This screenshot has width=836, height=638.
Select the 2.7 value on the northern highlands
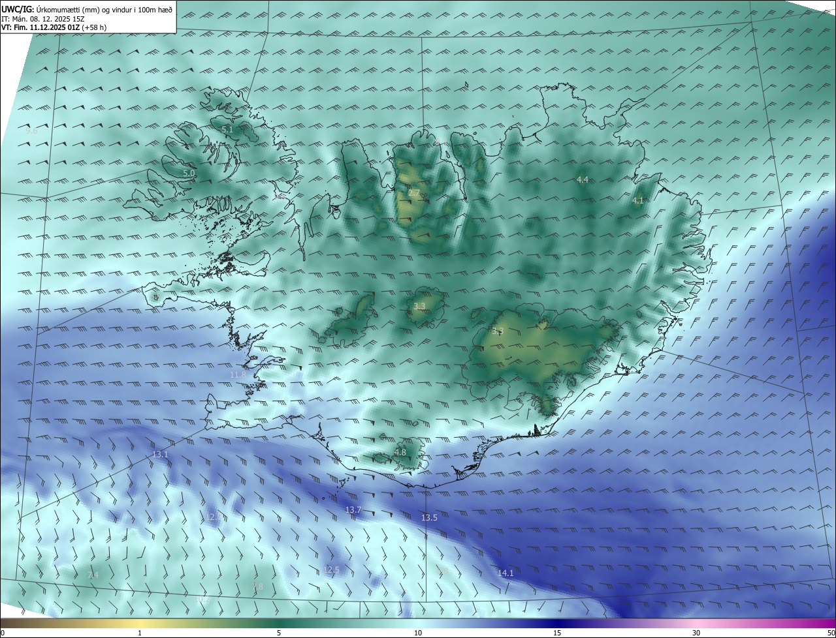point(414,193)
